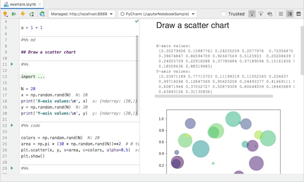Open the PyCharm kernel selector dropdown
This screenshot has height=182, width=304.
[x=157, y=14]
